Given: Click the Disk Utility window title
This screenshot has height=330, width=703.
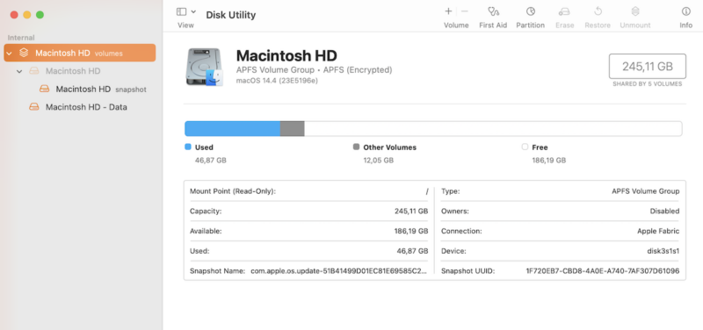Looking at the screenshot, I should 231,15.
